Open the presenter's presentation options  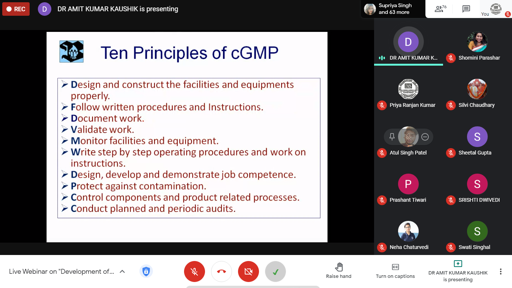tap(458, 271)
